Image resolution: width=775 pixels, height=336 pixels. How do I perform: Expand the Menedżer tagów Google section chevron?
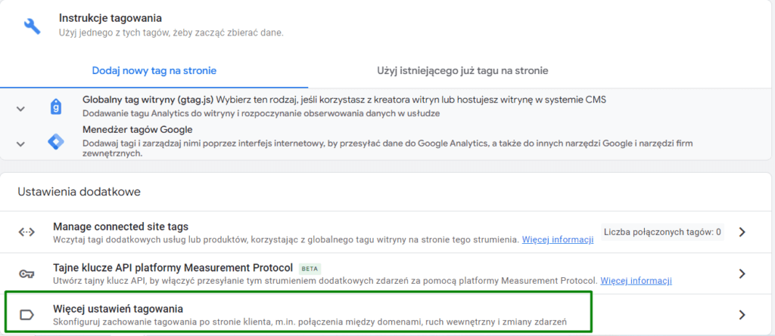tap(20, 143)
